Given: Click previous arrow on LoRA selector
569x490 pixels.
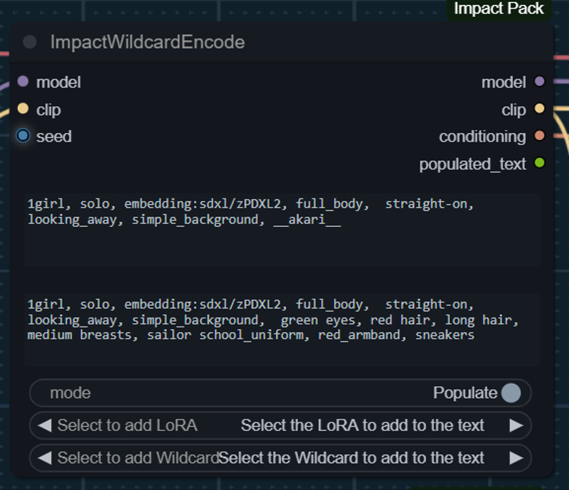Looking at the screenshot, I should [x=45, y=425].
